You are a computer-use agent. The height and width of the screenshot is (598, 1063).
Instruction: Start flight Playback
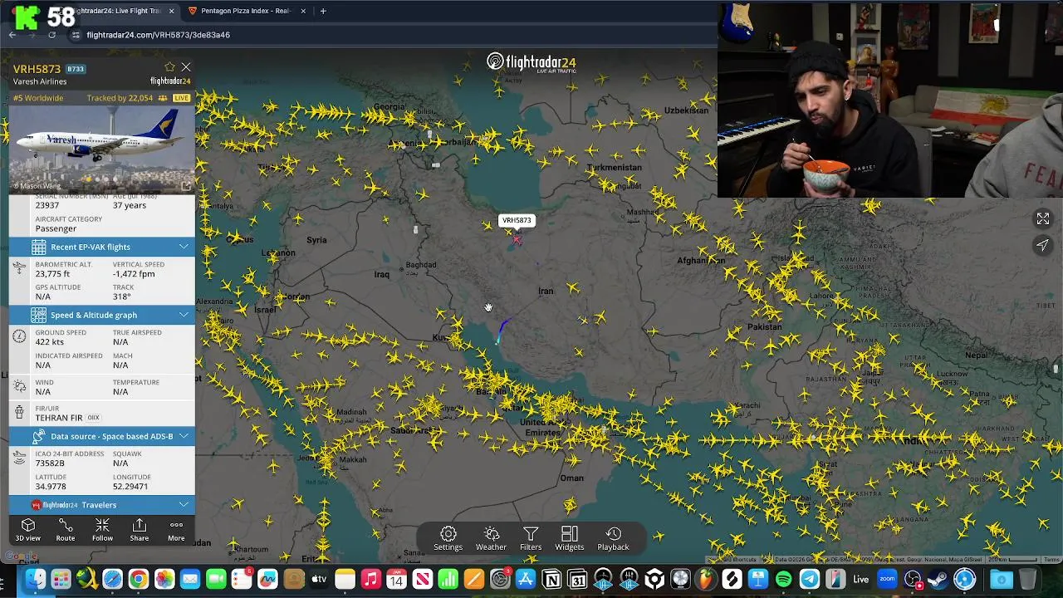click(613, 539)
